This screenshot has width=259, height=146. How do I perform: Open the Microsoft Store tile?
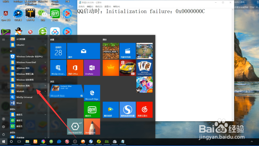tap(67, 91)
